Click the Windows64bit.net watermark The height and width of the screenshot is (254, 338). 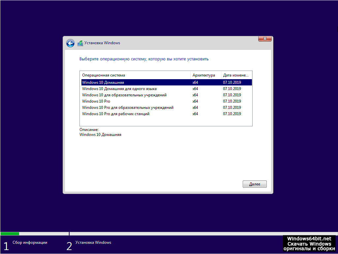(309, 243)
